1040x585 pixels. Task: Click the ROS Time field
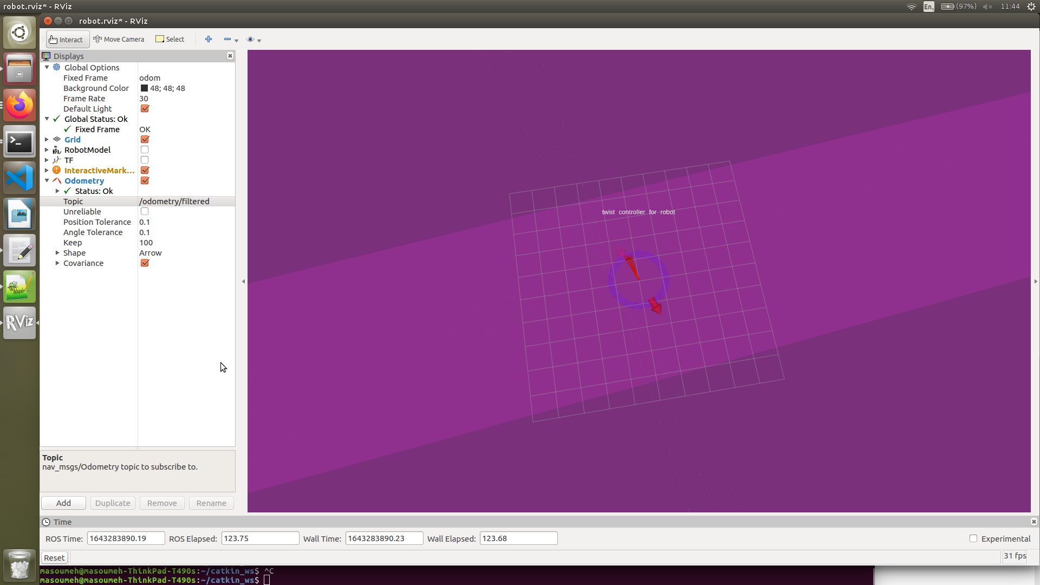tap(126, 538)
